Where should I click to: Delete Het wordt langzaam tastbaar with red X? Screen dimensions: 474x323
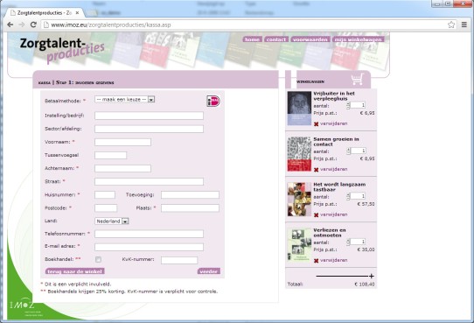coord(317,215)
